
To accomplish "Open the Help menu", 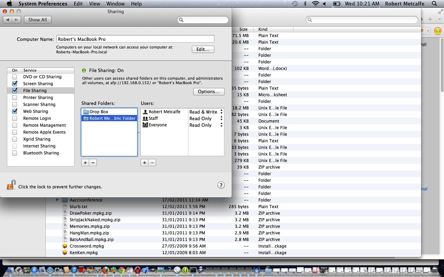I will [136, 4].
